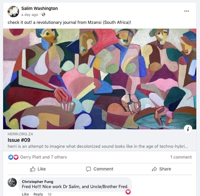Open the colorful painting link thumbnail
Viewport: 200px width, 196px height.
pos(100,79)
